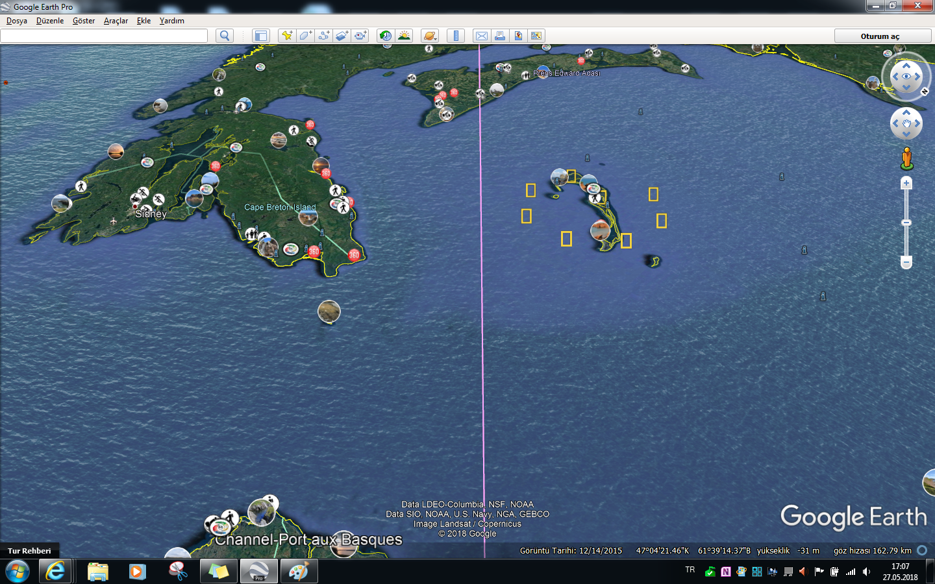Click the Email envelope icon
This screenshot has width=935, height=584.
tap(482, 36)
